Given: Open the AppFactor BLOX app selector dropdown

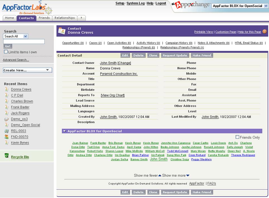Looking at the screenshot, I should 265,6.
